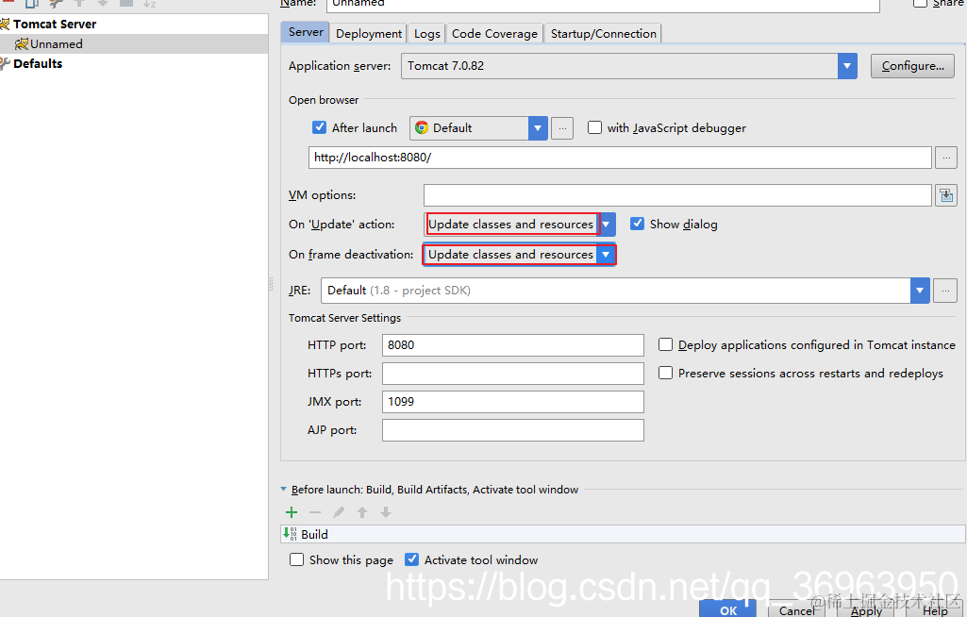Collapse the Before launch section
The image size is (967, 617).
click(x=284, y=490)
